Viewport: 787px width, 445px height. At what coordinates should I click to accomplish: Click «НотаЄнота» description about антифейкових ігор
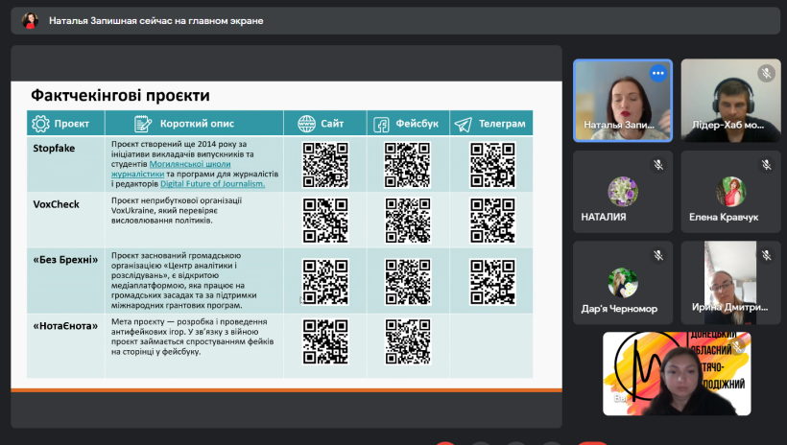coord(192,337)
